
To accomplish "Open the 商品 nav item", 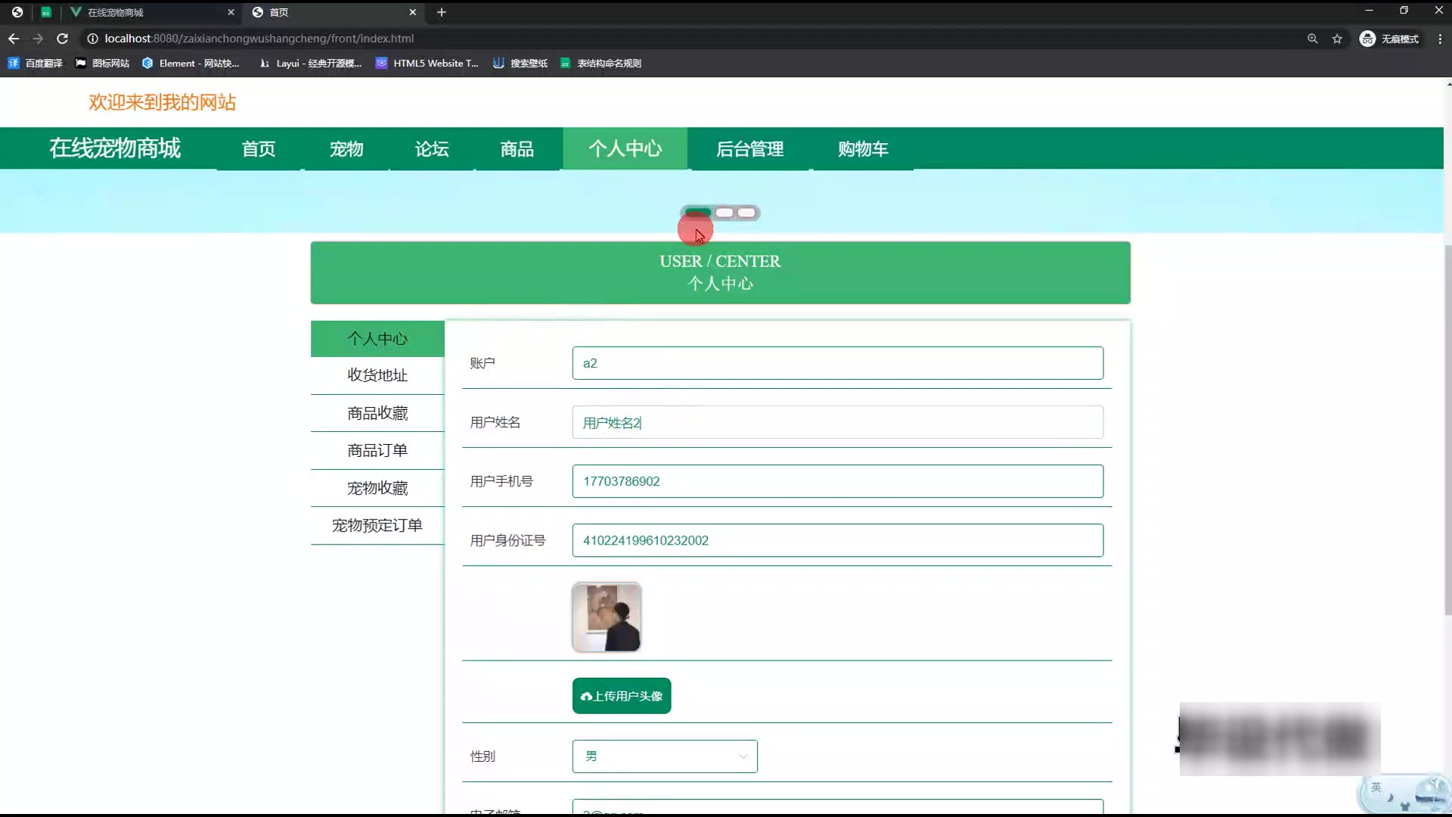I will pyautogui.click(x=517, y=149).
